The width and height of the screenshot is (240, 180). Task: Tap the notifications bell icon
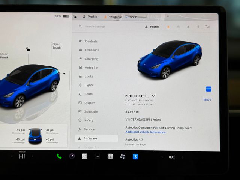[x=188, y=27]
